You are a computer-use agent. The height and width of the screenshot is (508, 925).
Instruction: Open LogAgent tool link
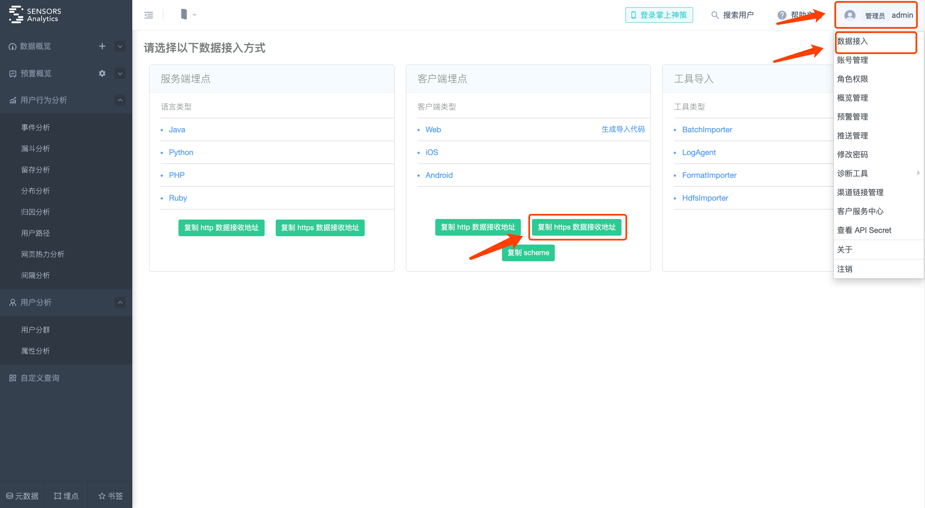tap(699, 153)
